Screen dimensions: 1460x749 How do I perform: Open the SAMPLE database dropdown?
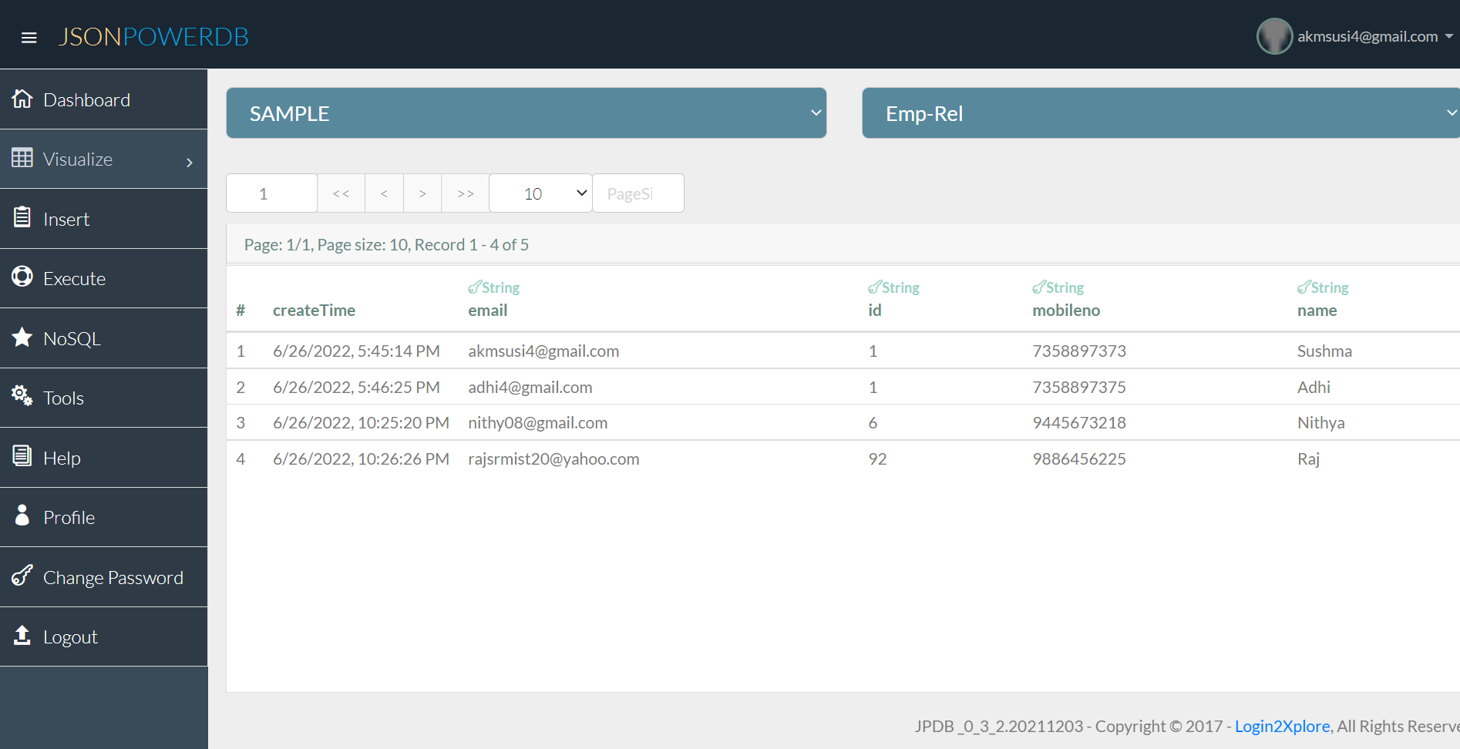tap(526, 113)
